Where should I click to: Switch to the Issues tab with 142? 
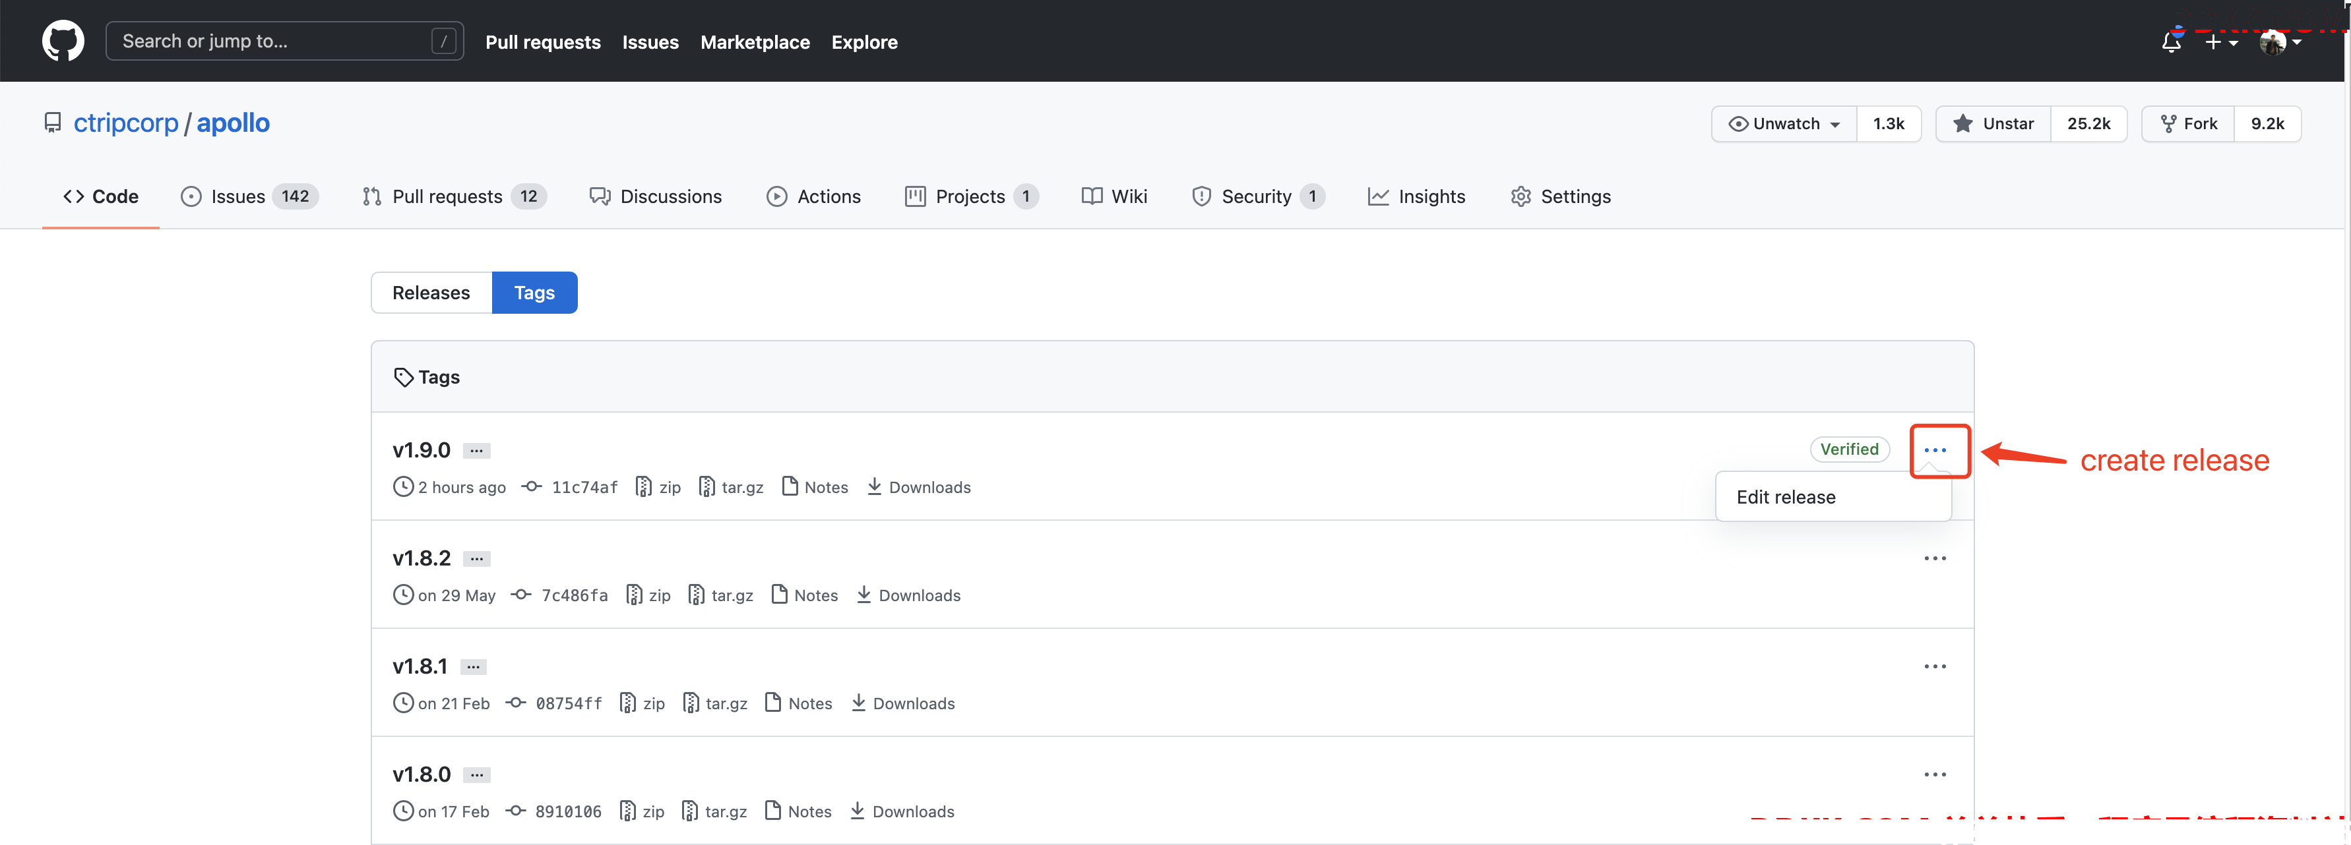pos(249,197)
